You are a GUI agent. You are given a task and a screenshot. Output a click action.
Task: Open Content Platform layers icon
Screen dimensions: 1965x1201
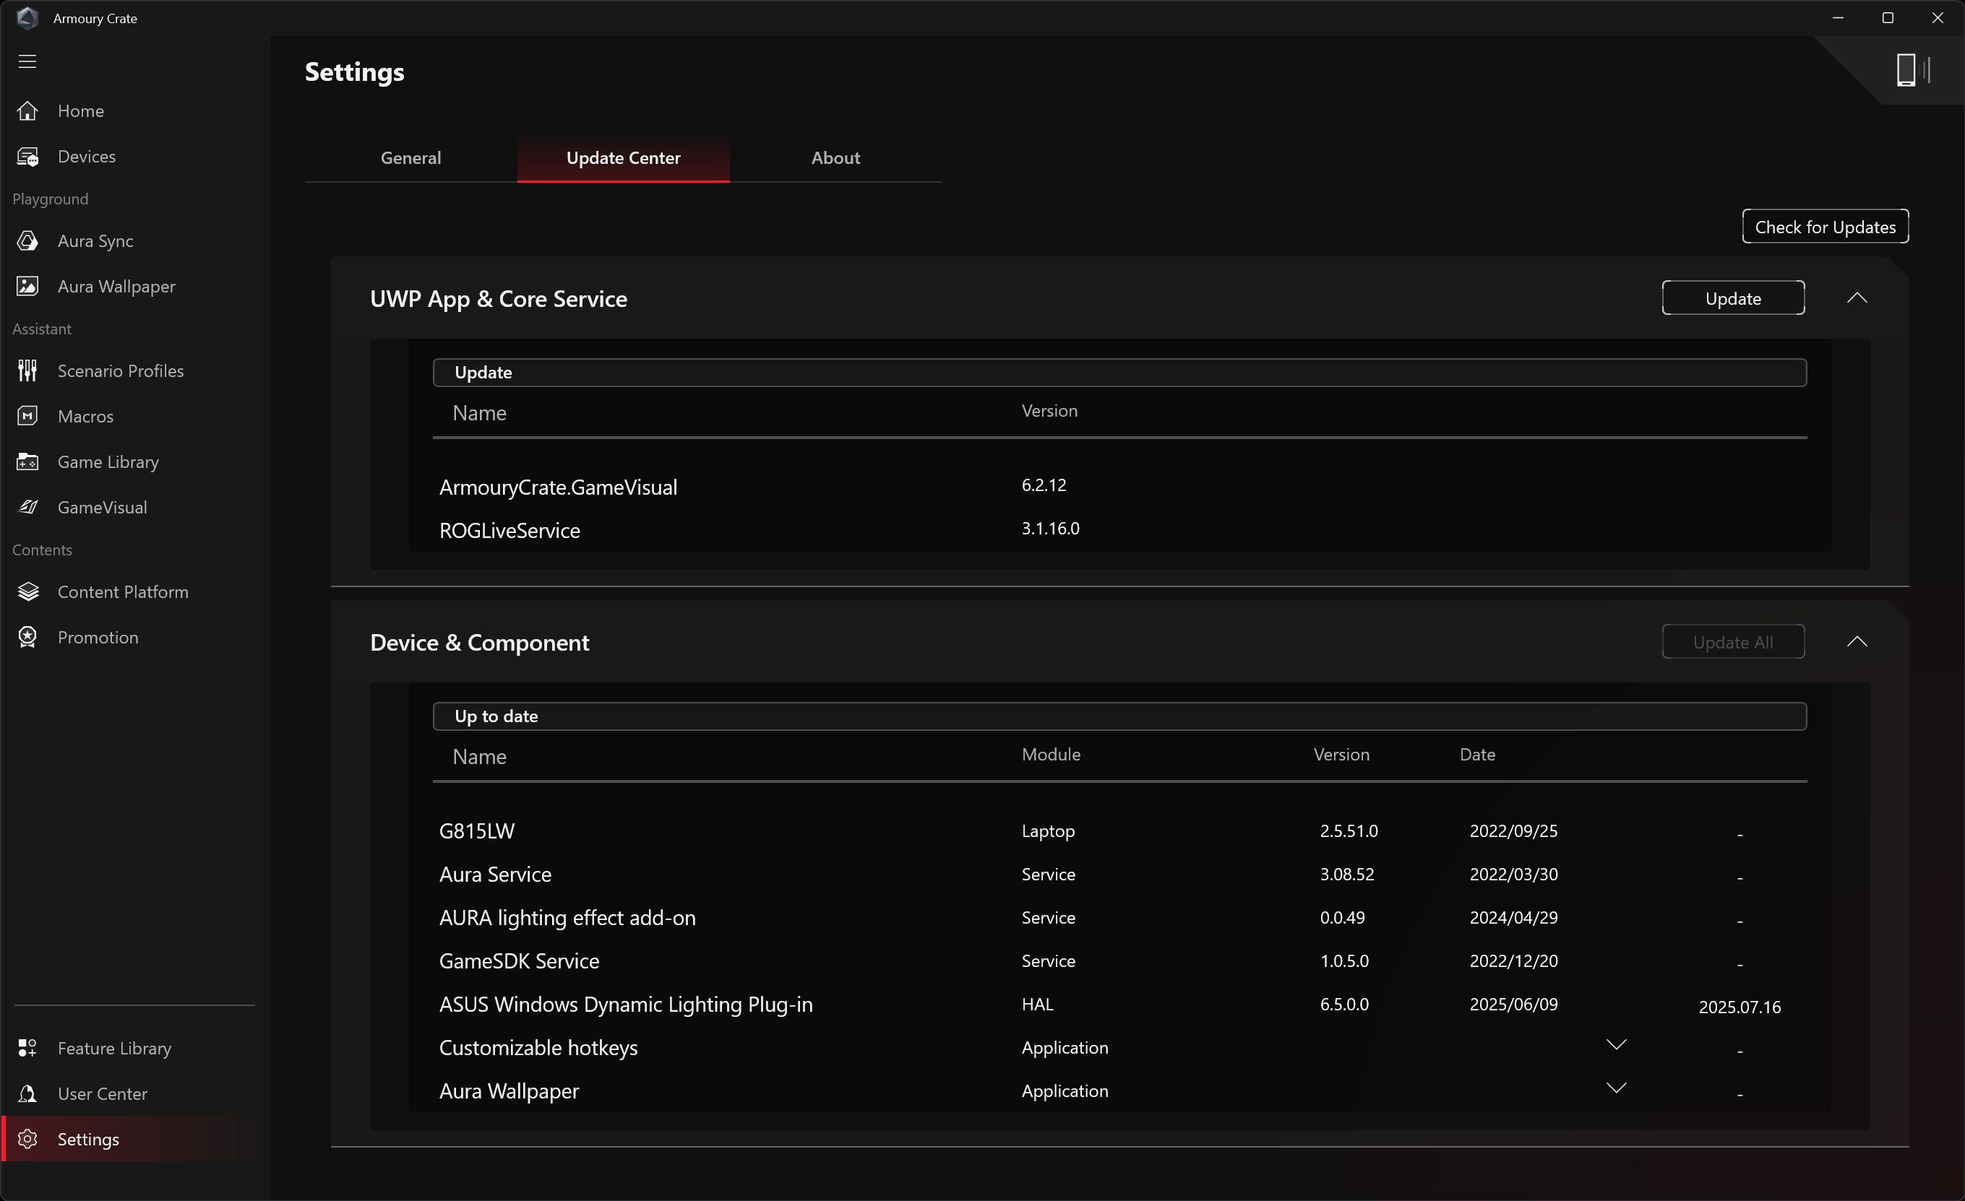click(28, 591)
